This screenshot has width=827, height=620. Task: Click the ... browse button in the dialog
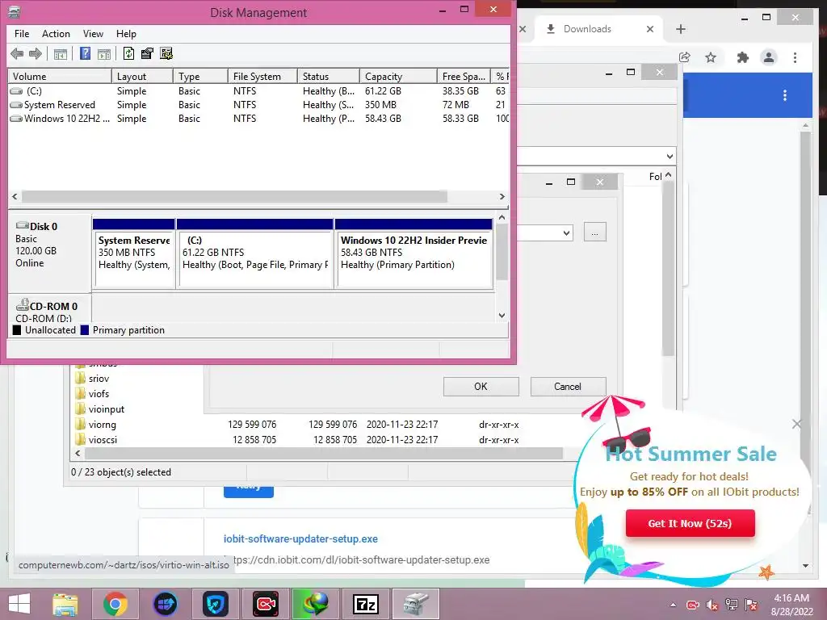click(595, 232)
